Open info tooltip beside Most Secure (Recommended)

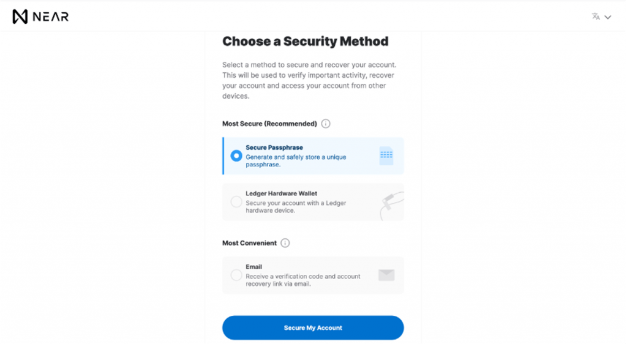(326, 124)
